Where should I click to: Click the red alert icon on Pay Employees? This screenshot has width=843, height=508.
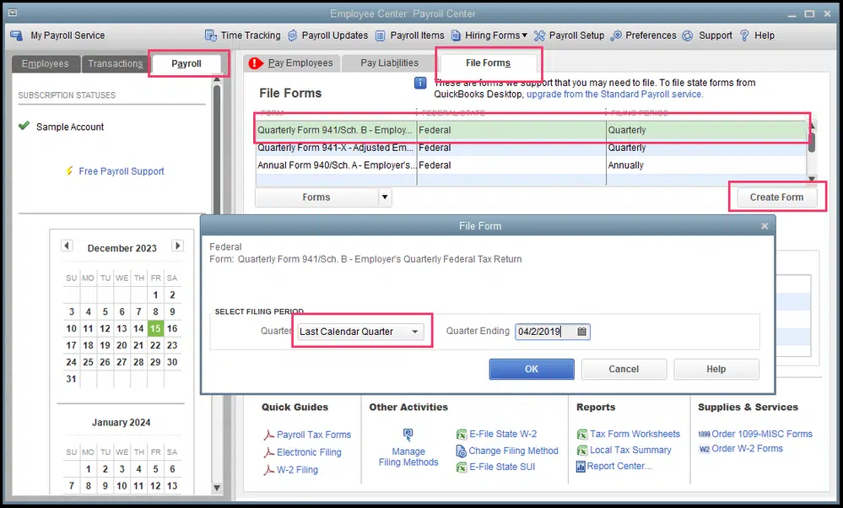[x=256, y=63]
